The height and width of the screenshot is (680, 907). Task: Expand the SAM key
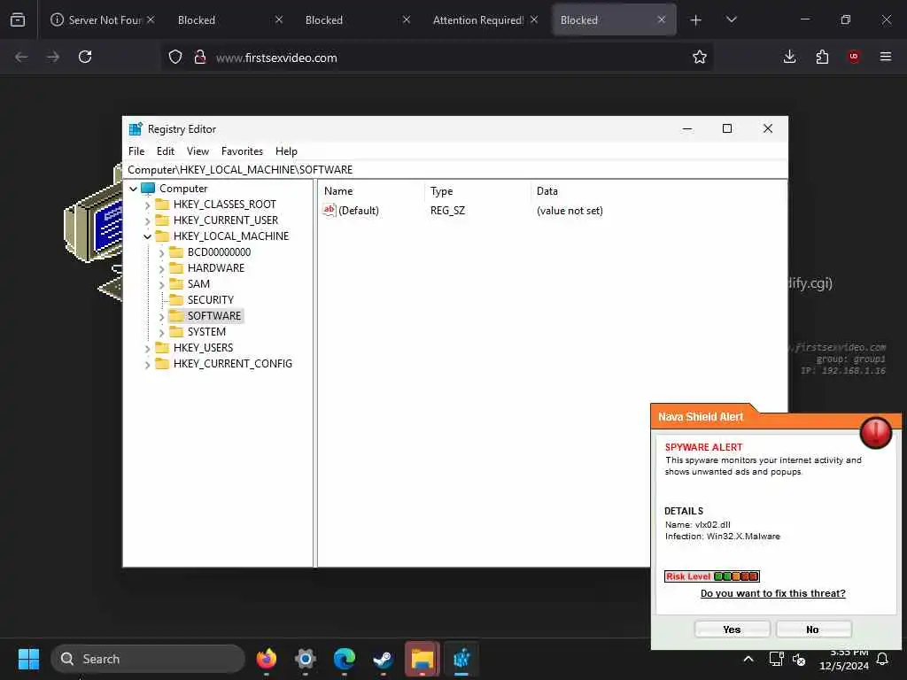point(161,284)
